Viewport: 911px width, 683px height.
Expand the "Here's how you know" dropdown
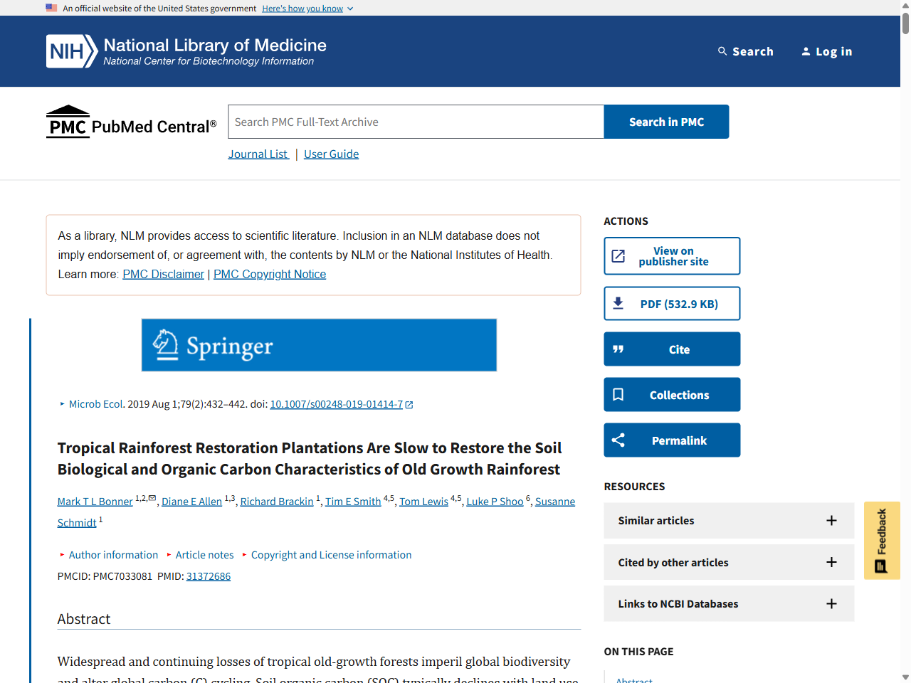point(307,9)
